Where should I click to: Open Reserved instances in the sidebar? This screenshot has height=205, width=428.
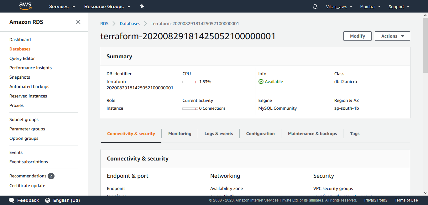point(28,96)
